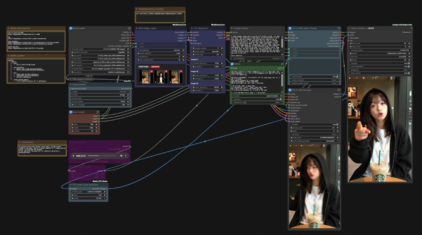Image resolution: width=422 pixels, height=235 pixels.
Task: Click the audio player mute speaker icon
Action: tap(121, 156)
